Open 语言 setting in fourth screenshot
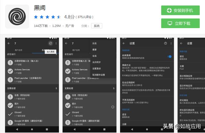Screen dimensions: 205x133 [x=192, y=58]
